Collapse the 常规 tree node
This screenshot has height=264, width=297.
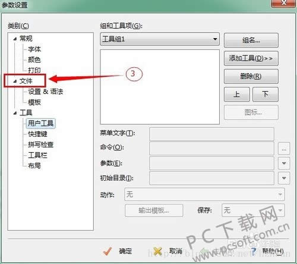click(x=15, y=39)
